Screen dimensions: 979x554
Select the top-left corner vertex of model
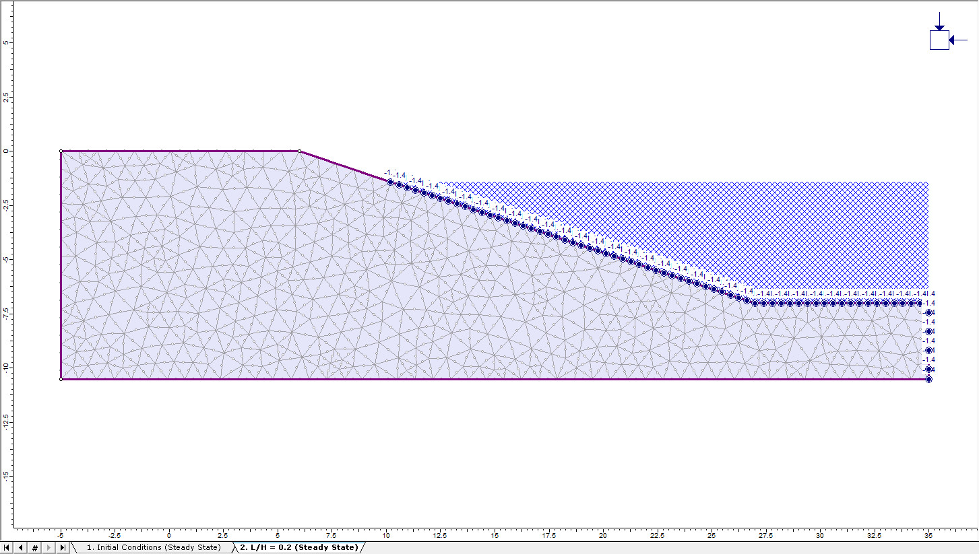61,151
